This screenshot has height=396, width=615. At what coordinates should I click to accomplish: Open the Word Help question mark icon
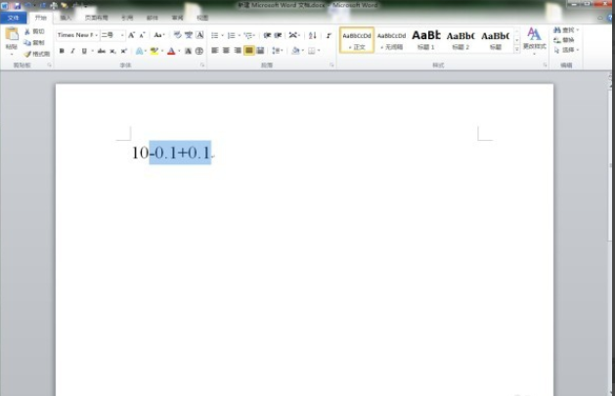click(x=610, y=18)
